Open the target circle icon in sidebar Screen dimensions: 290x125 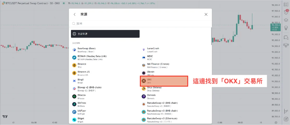pos(286,119)
